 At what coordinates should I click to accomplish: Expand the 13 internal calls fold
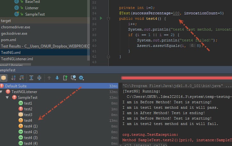click(121, 145)
